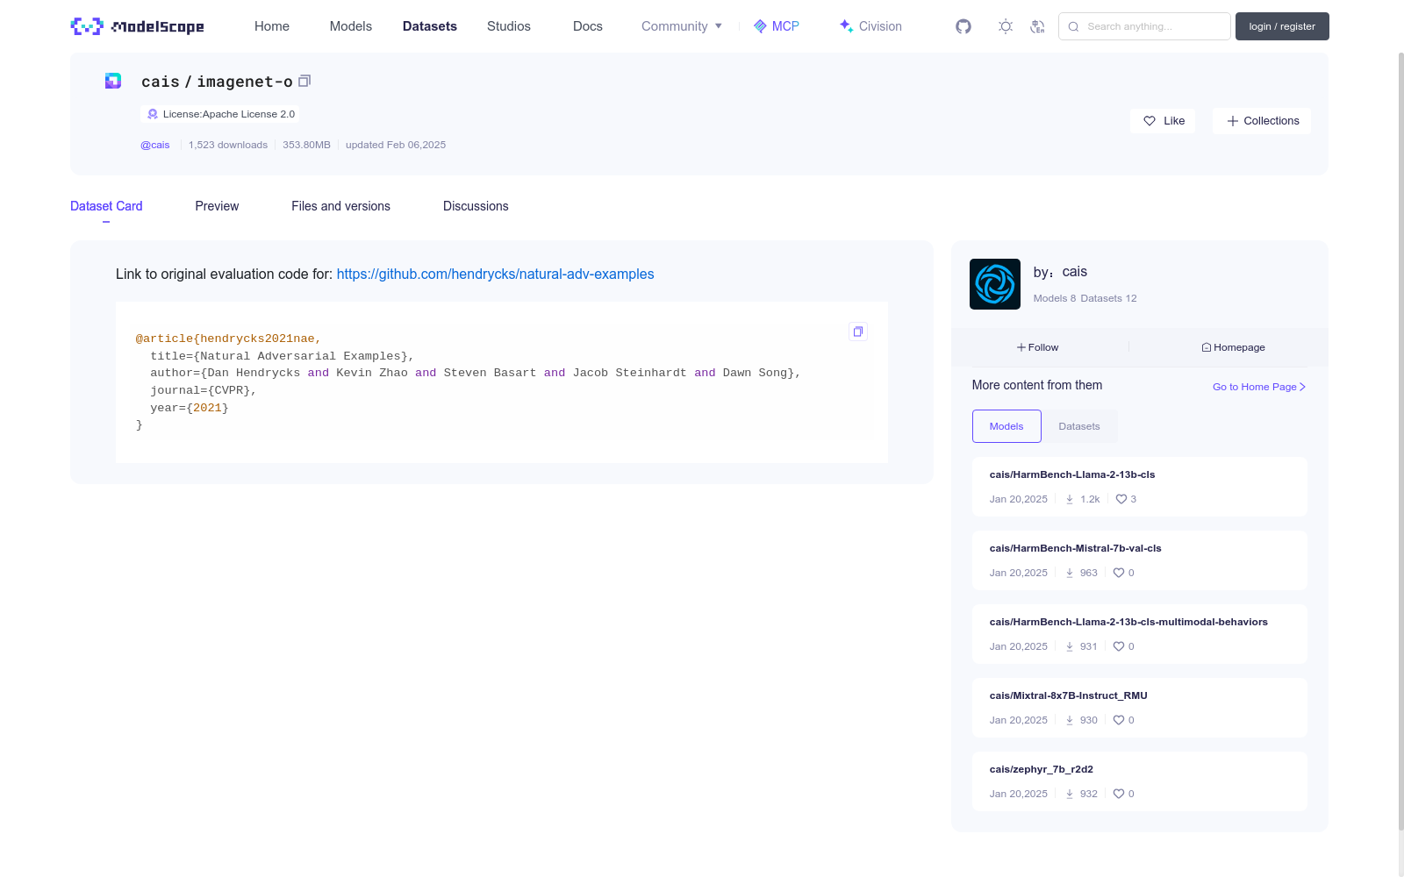Open the Docs navigation item
The image size is (1404, 877).
pos(588,26)
